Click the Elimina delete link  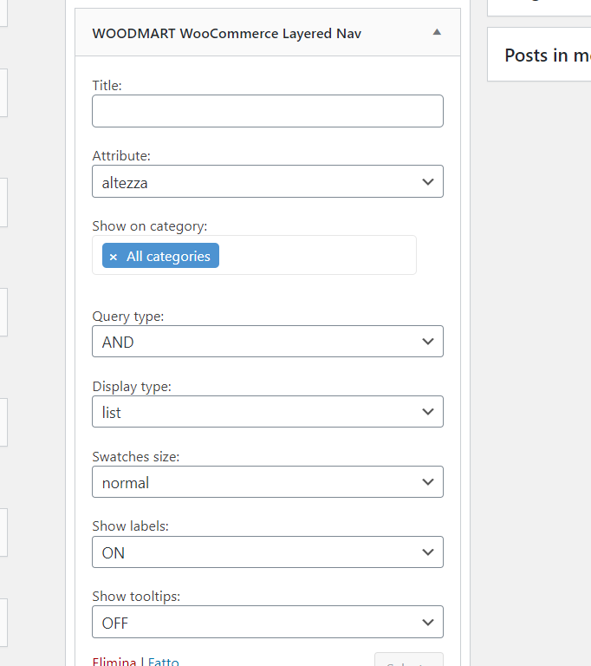tap(114, 662)
